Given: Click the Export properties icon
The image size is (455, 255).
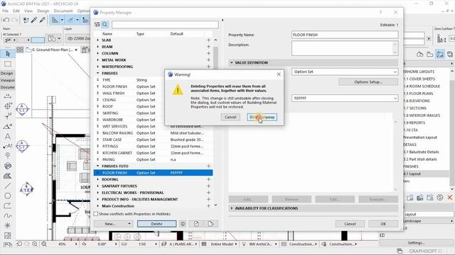Looking at the screenshot, I should coord(211,224).
